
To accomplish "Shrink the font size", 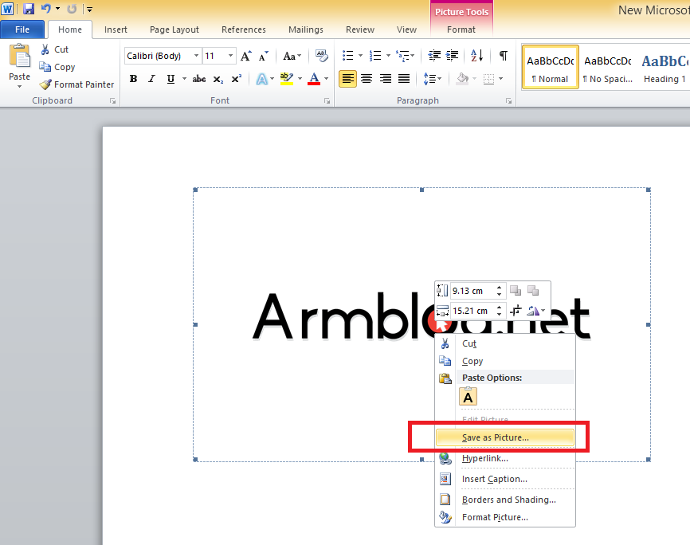I will pos(263,56).
